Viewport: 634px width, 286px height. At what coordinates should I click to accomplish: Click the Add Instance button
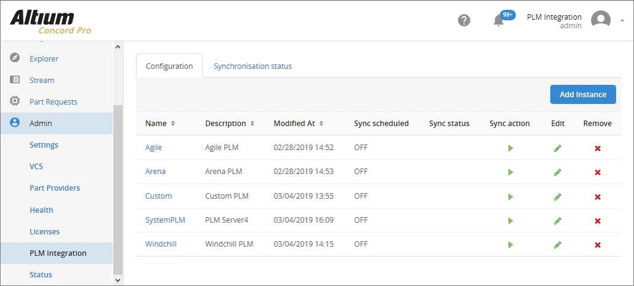pos(583,95)
